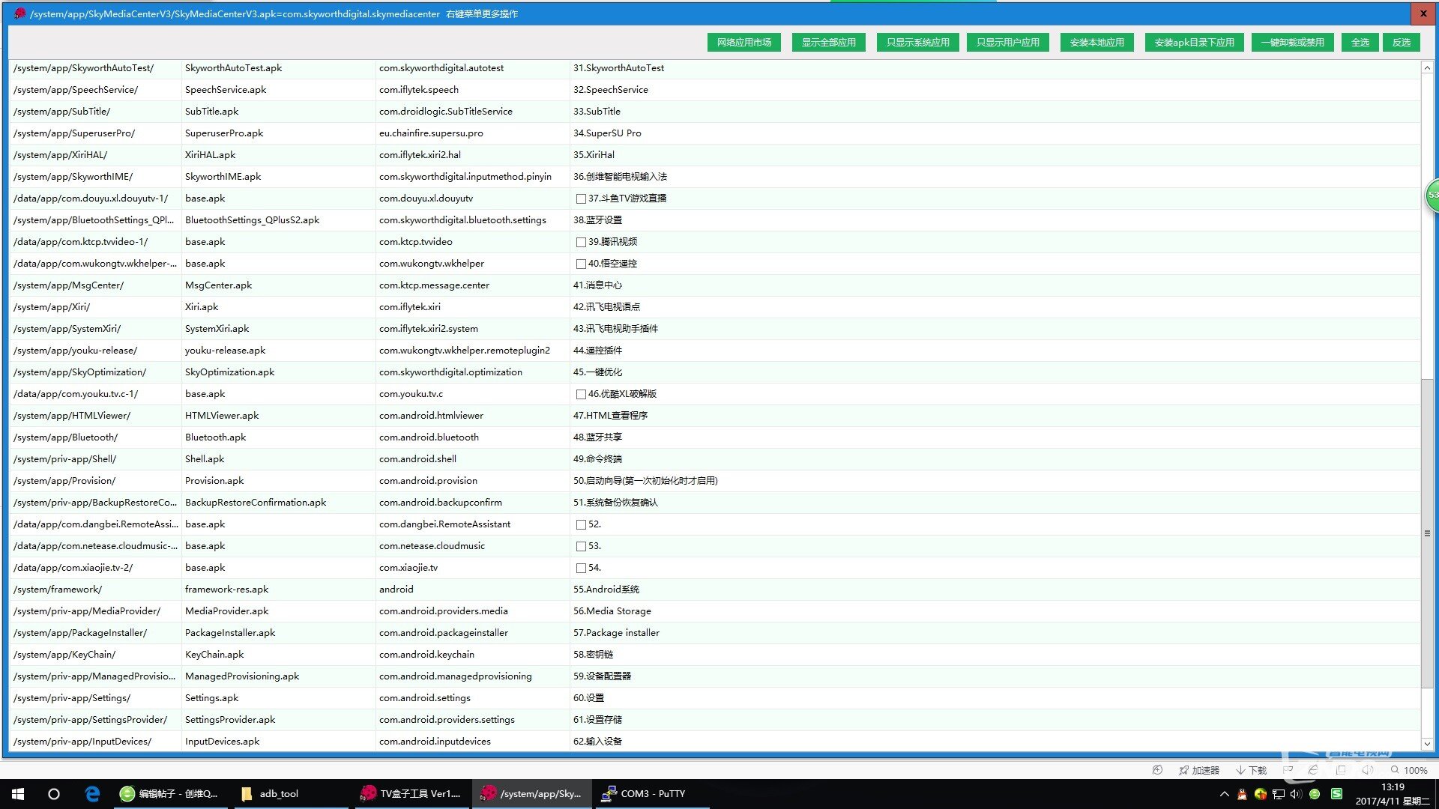Tick the checkbox for 39.腾讯视频

click(x=581, y=242)
